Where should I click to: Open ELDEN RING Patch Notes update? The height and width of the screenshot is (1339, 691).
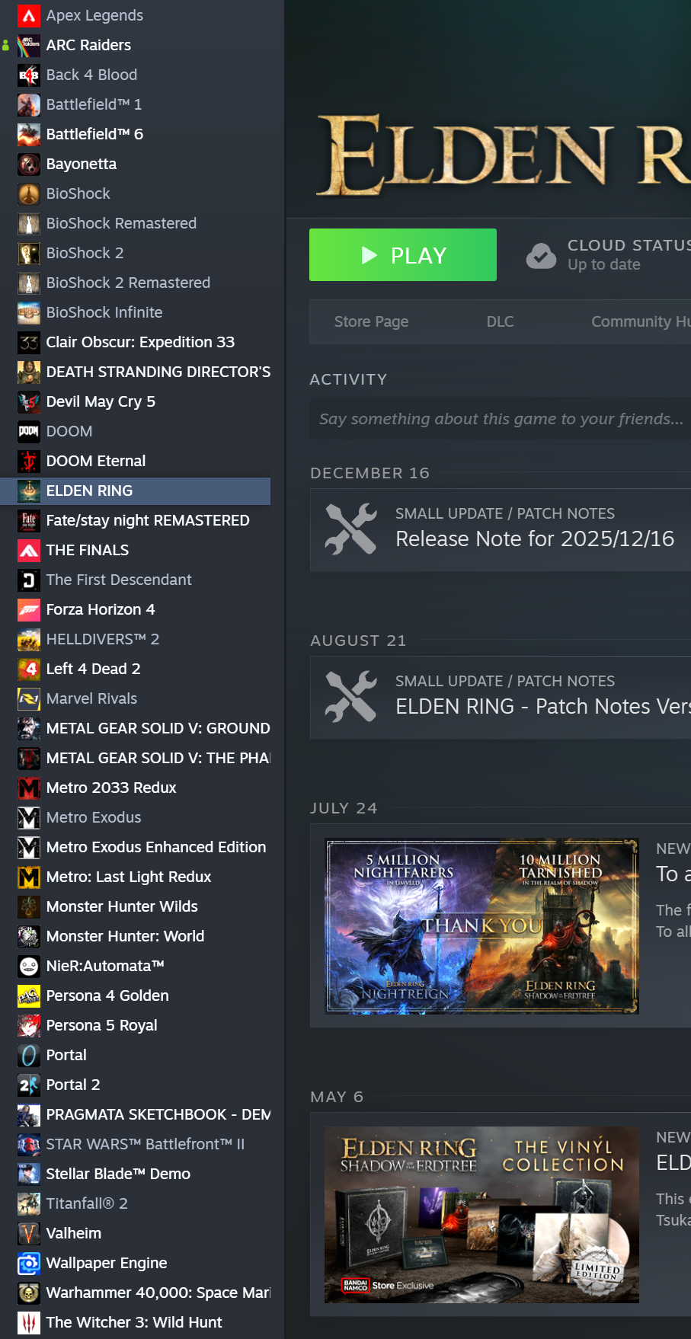[x=500, y=697]
